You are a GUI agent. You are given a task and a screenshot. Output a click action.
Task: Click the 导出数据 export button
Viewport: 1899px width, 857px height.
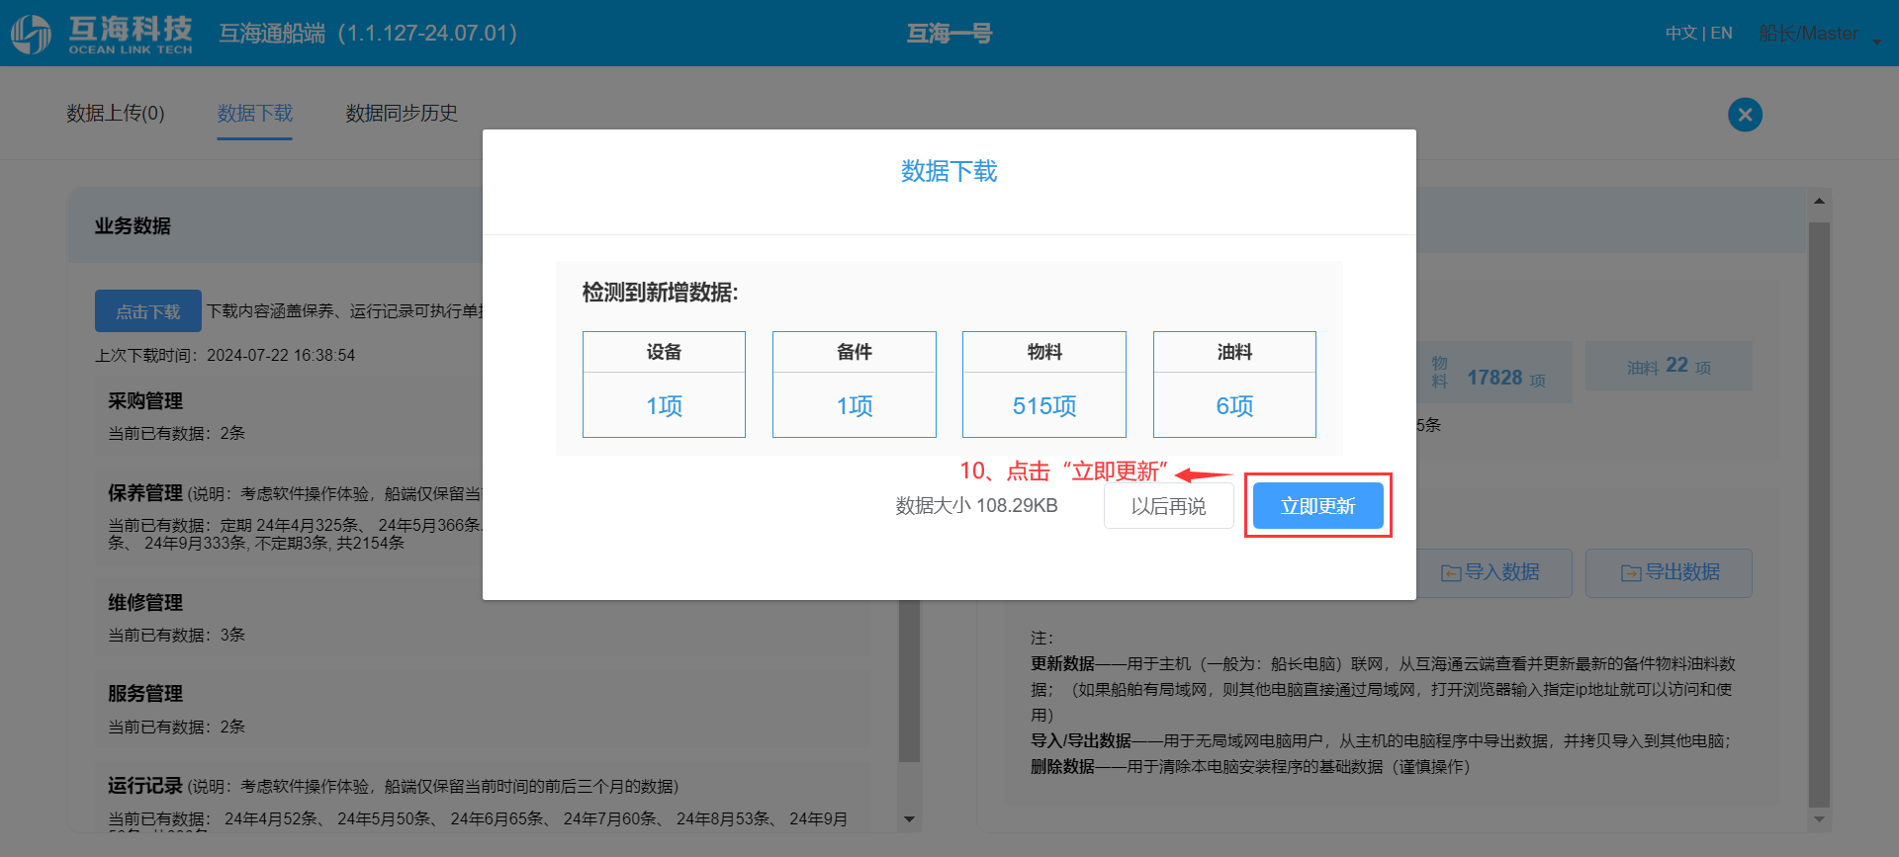click(1669, 572)
